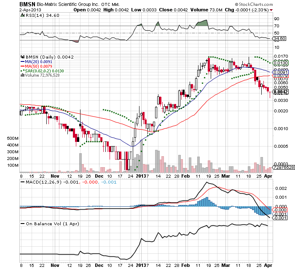The height and width of the screenshot is (269, 295).
Task: Click the 0.0005 price axis label
Action: 281,146
